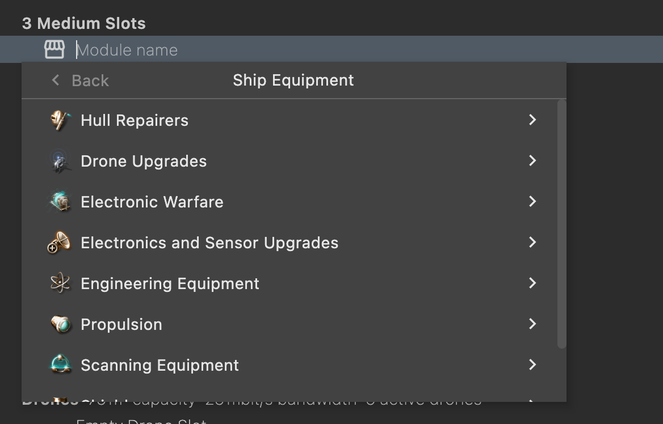
Task: Expand Drone Upgrades using the right chevron
Action: point(532,160)
